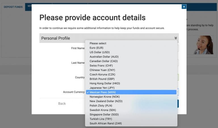218x128 pixels.
Task: Collapse the Personal Profile section chevron
Action: [x=176, y=38]
